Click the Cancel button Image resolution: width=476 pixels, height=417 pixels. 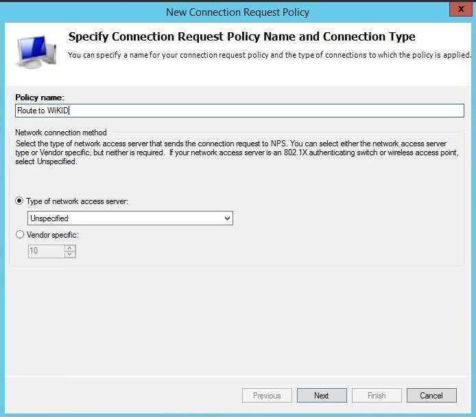(x=431, y=396)
